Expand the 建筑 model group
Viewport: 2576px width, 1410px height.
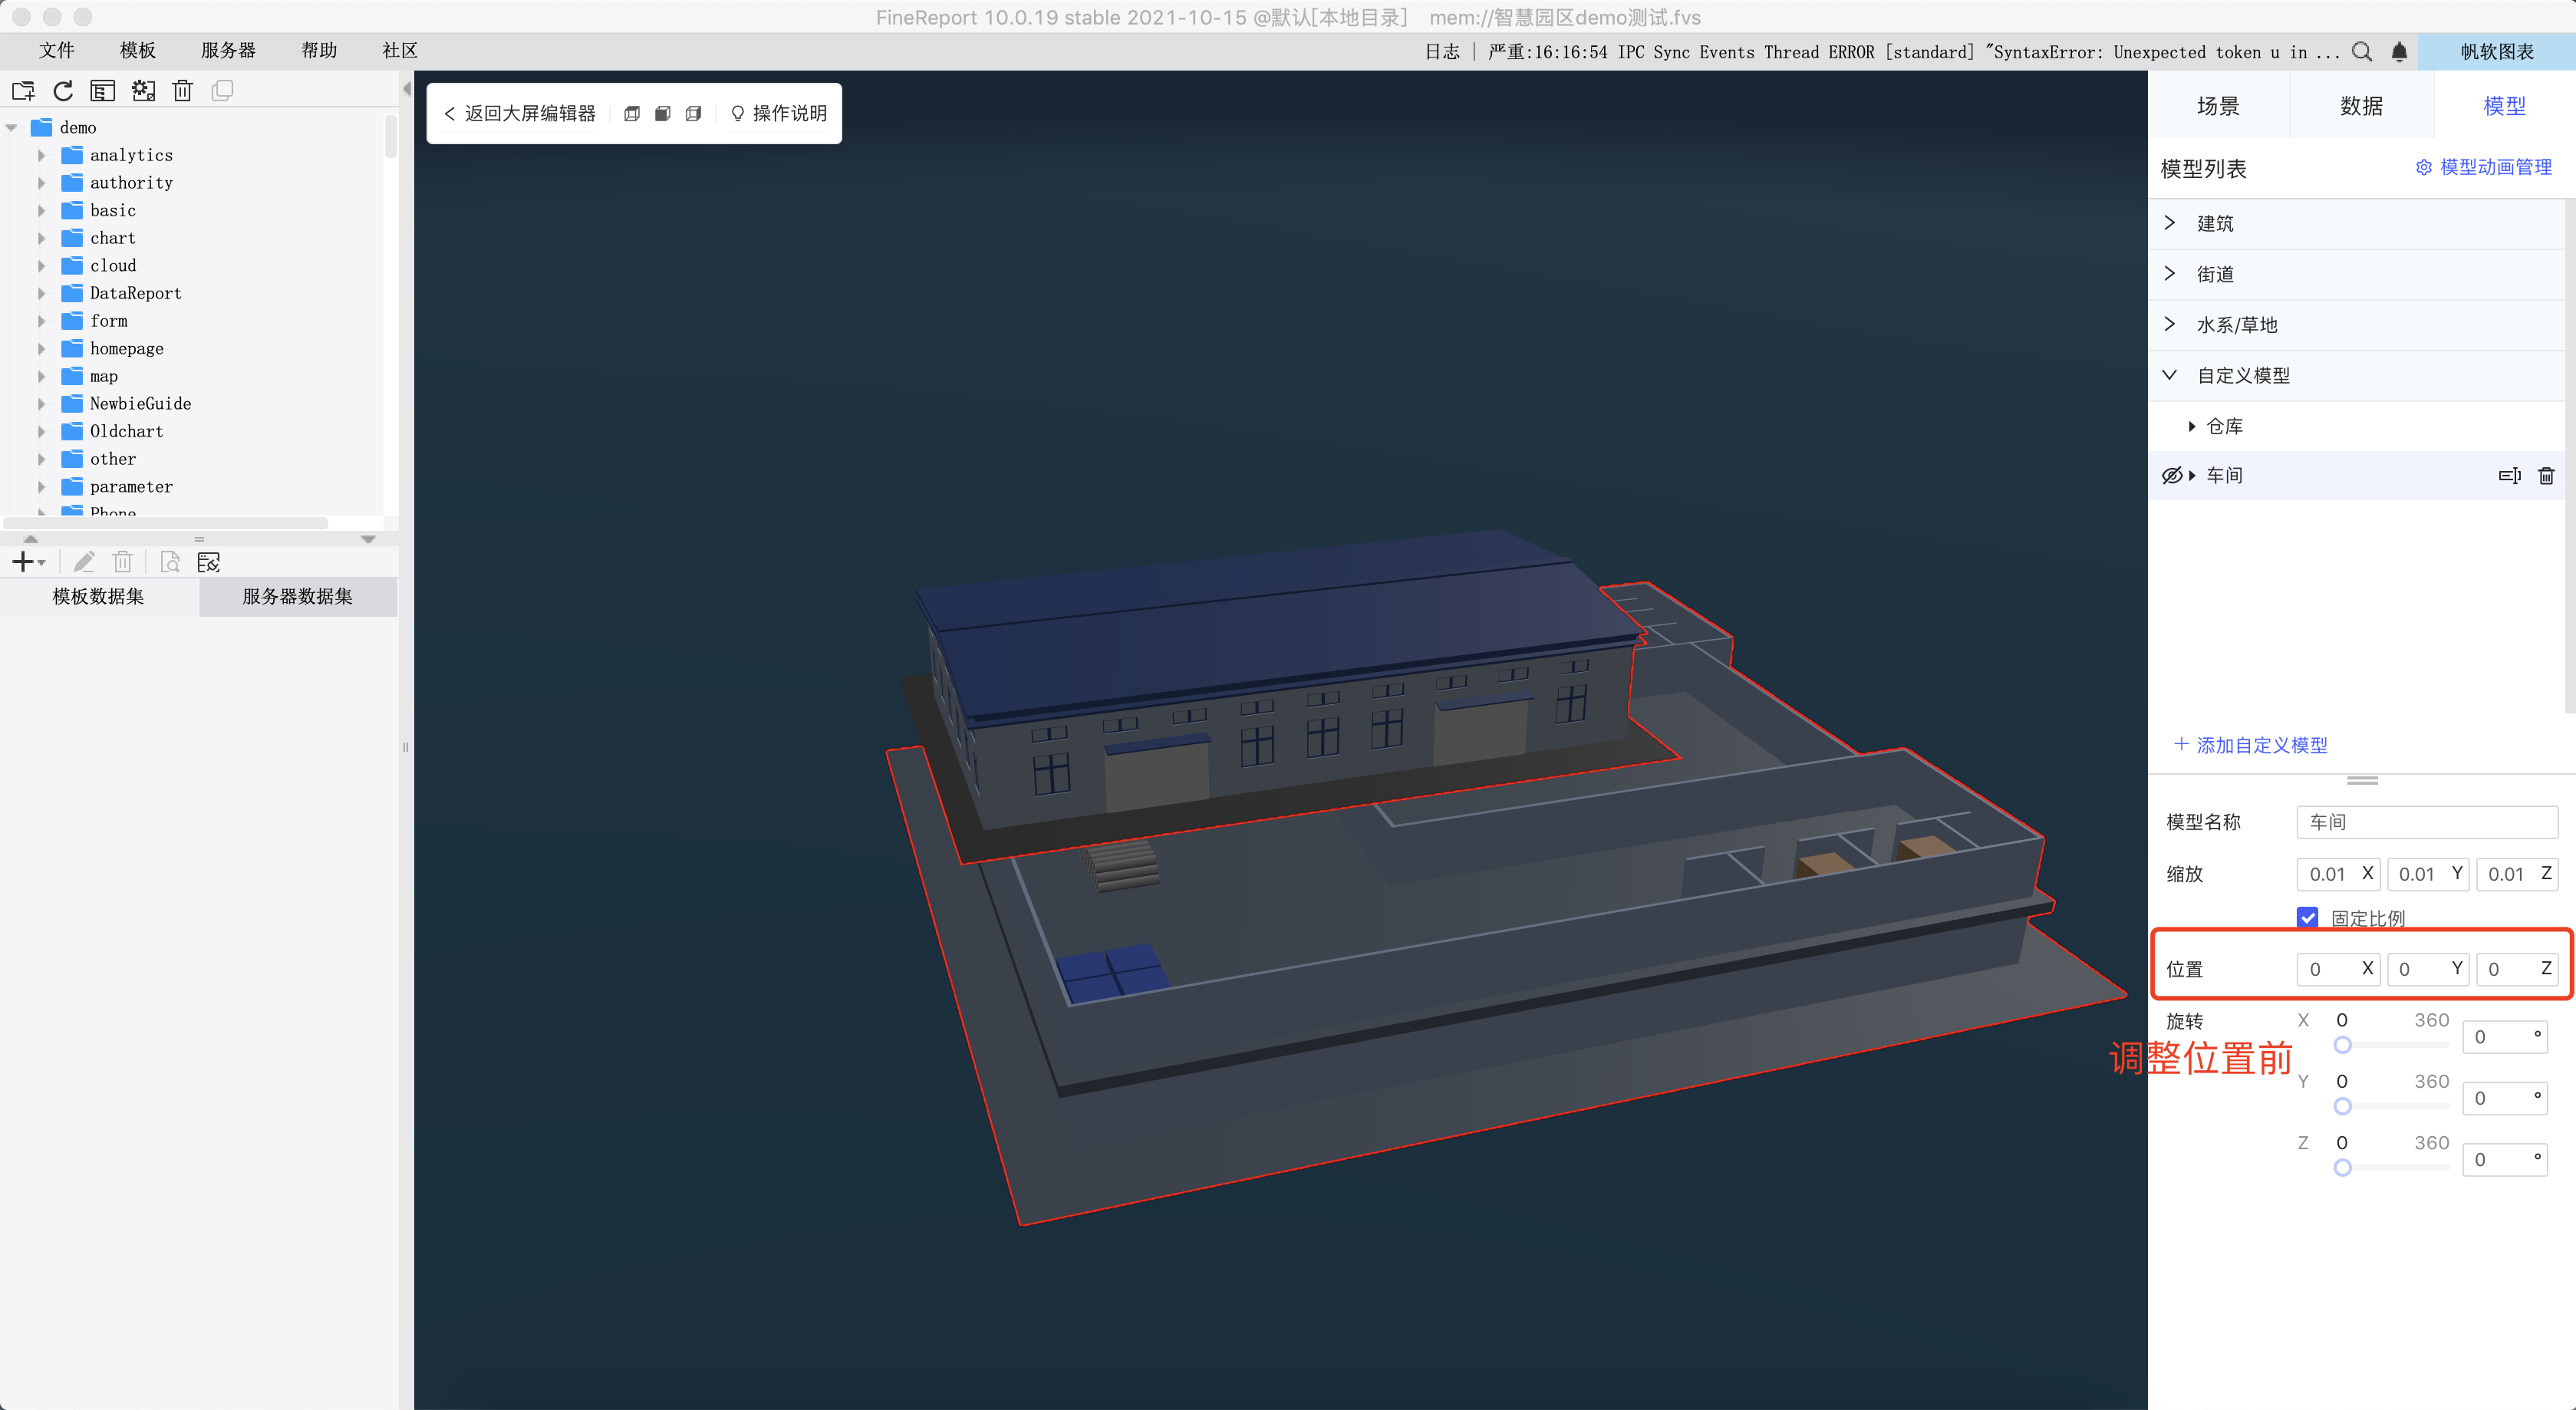point(2169,223)
